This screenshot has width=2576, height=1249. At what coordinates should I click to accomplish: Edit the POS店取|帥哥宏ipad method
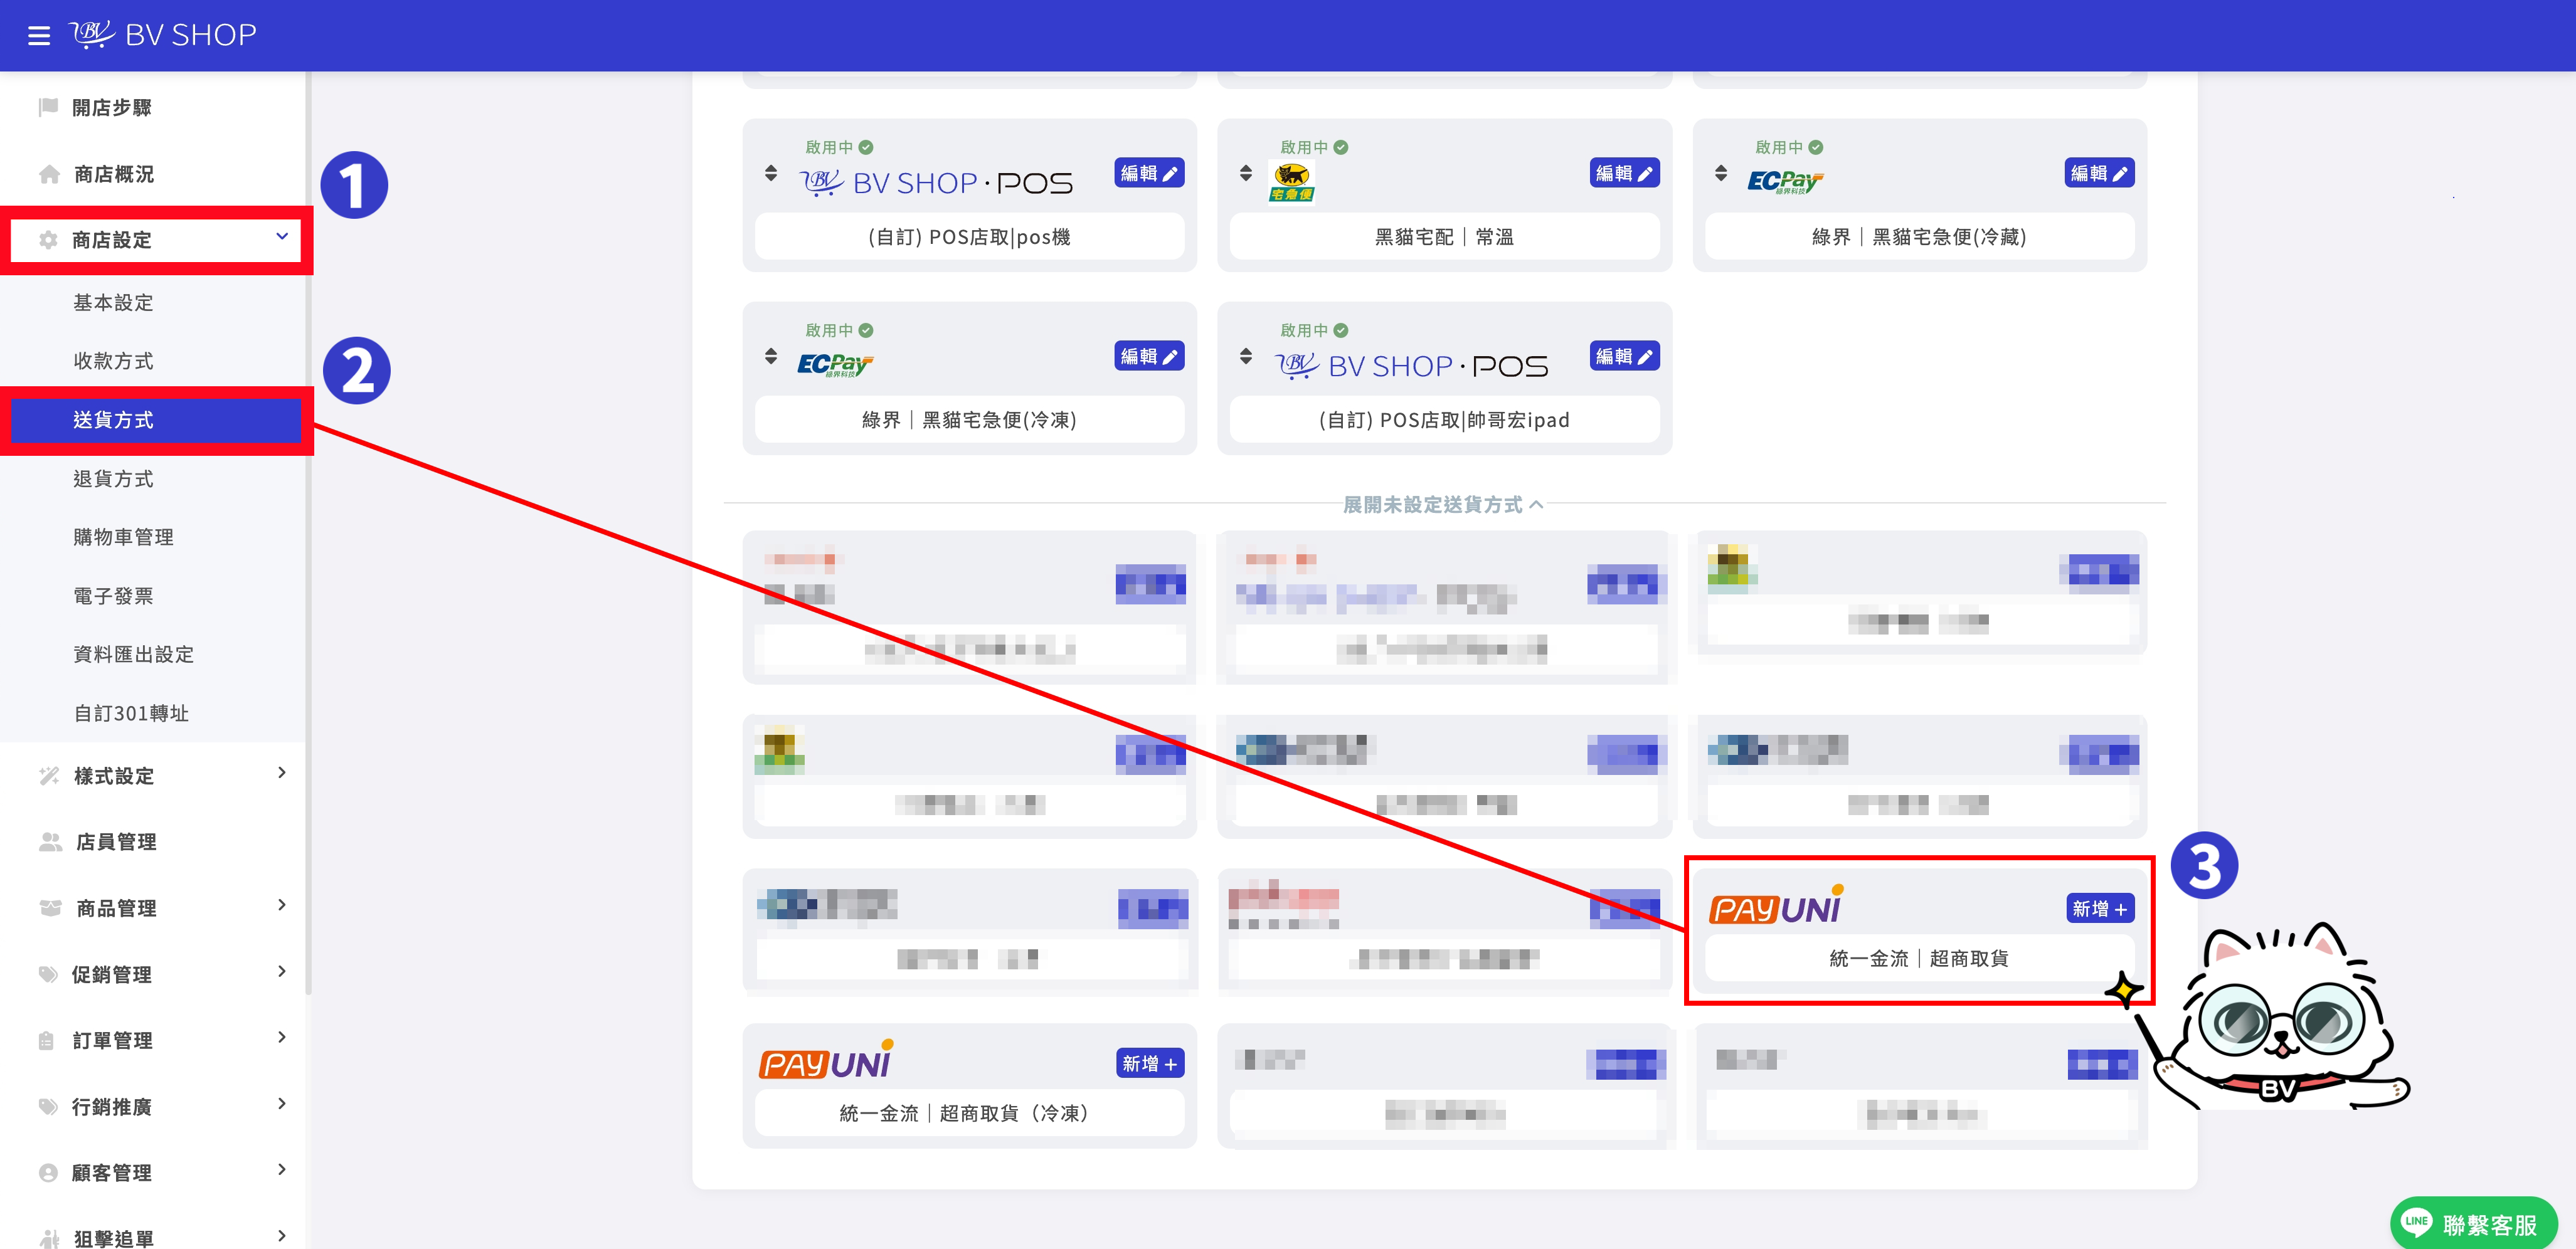coord(1624,356)
